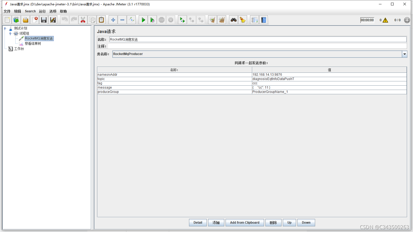413x232 pixels.
Task: Click the warning triangle error indicator
Action: tap(385, 20)
